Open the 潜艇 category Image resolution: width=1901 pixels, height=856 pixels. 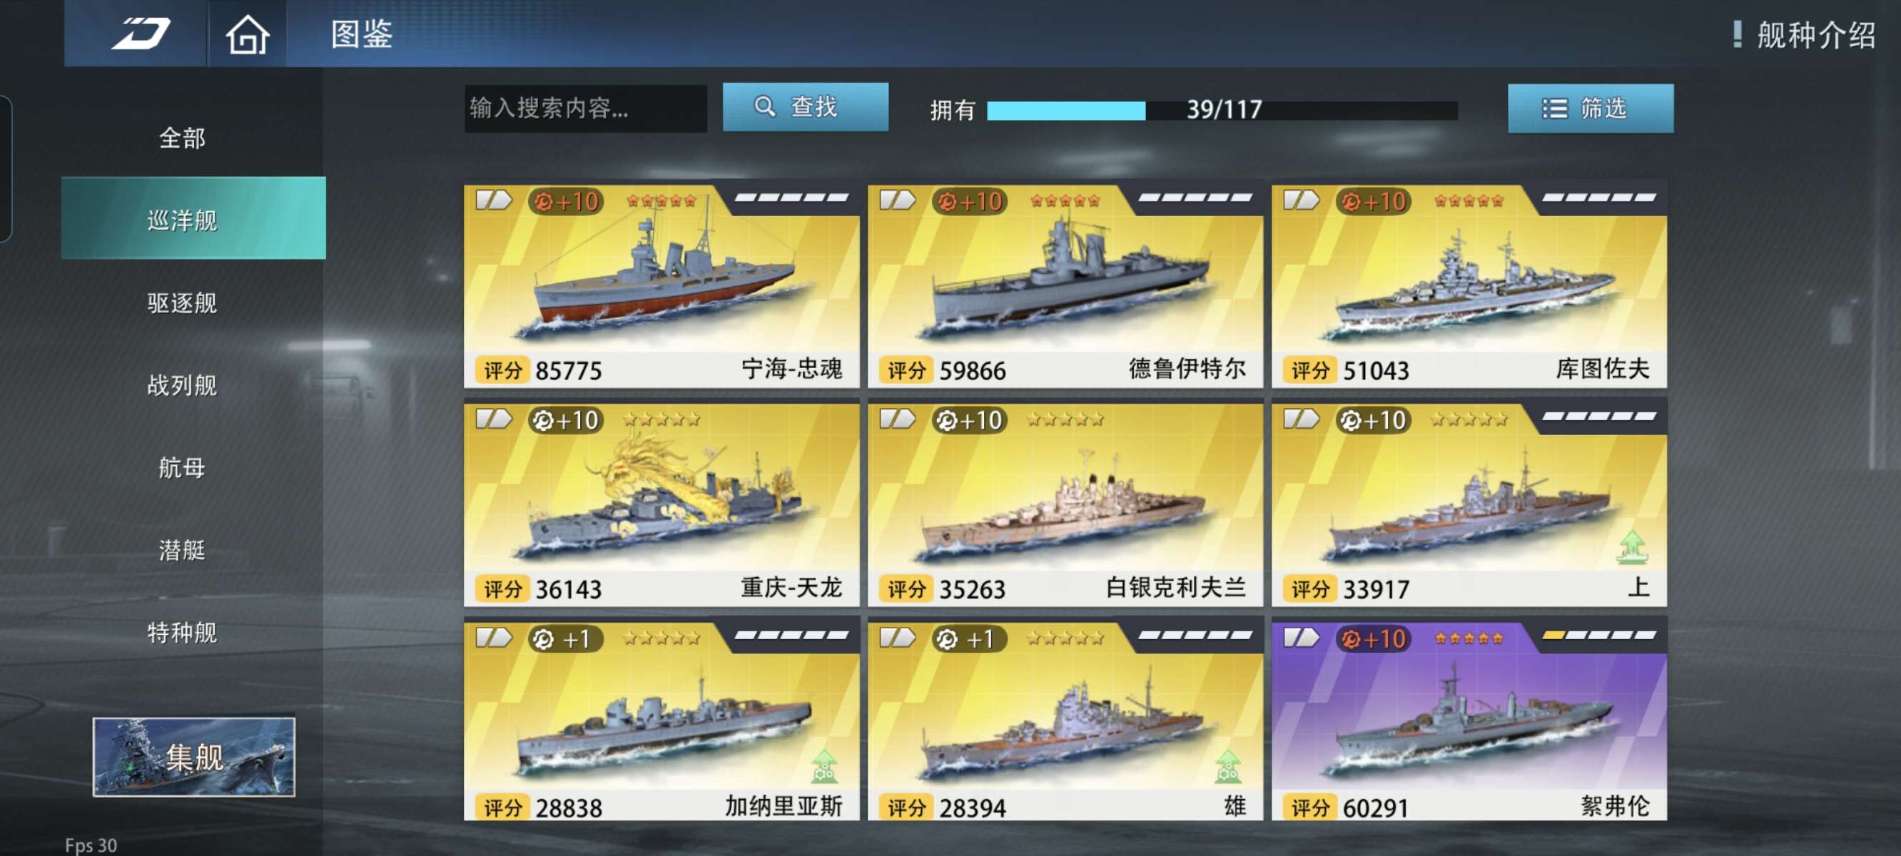click(182, 551)
